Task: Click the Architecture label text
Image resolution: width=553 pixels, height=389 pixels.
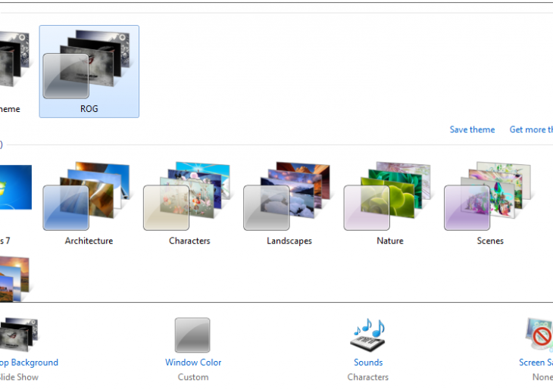Action: 89,241
